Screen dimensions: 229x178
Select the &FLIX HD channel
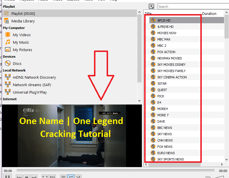187,20
